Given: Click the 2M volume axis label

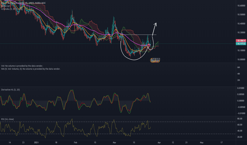Looking at the screenshot, I should [x=239, y=80].
